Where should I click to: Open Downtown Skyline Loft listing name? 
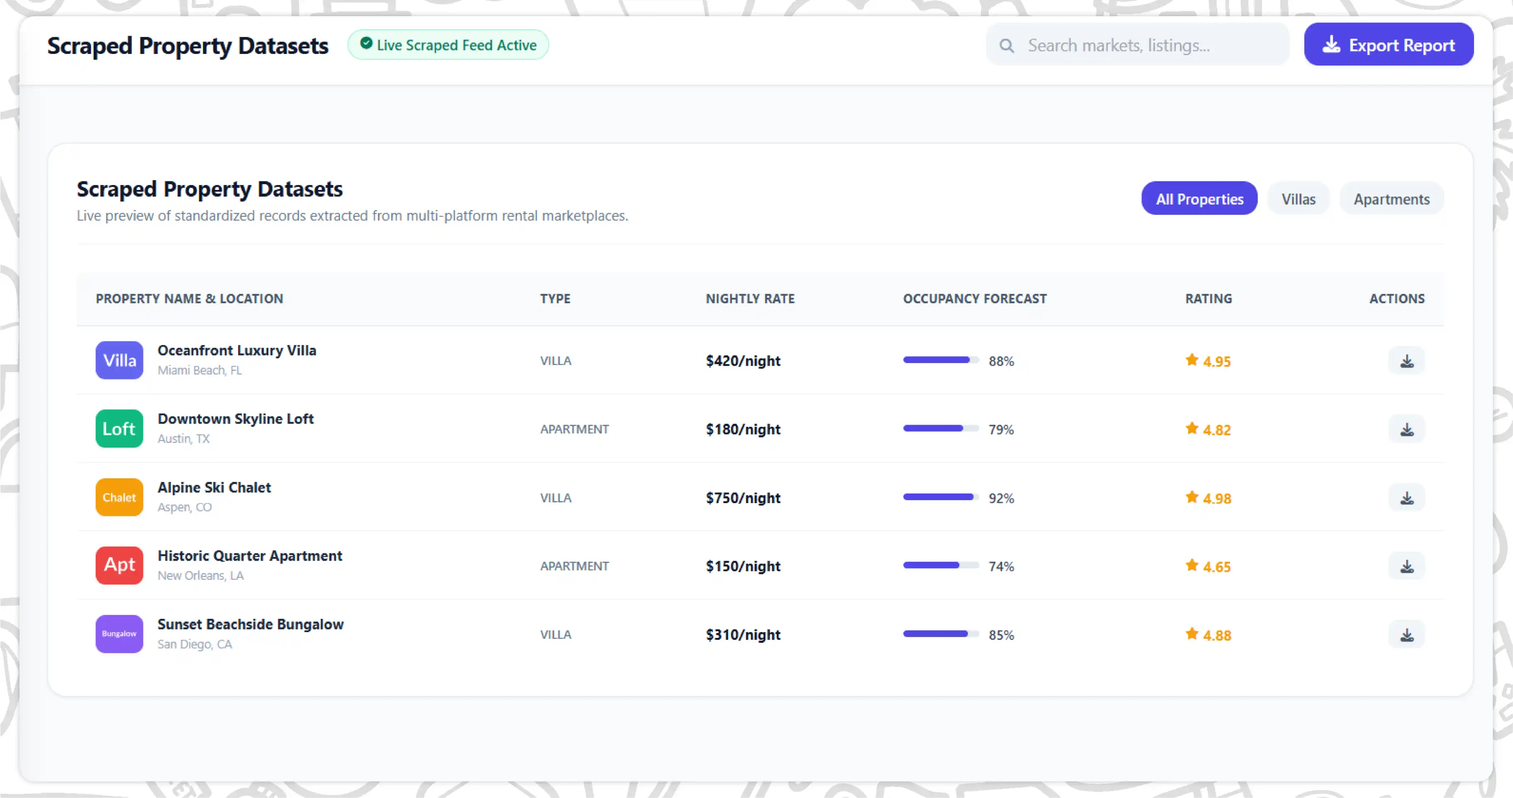[236, 419]
